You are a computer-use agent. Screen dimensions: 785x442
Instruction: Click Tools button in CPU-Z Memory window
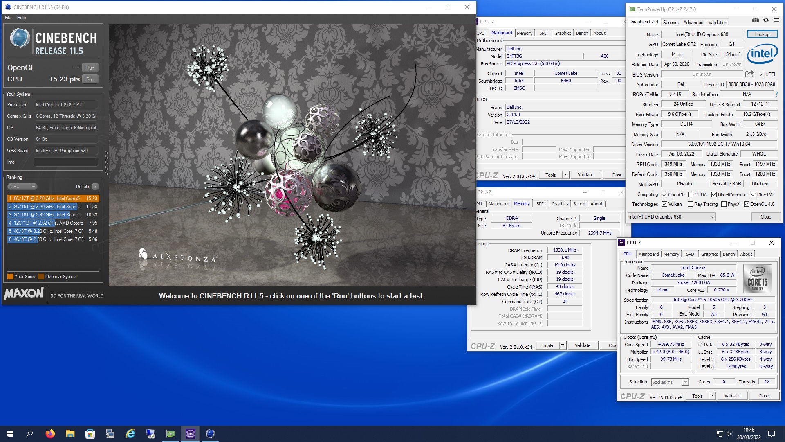pyautogui.click(x=548, y=345)
